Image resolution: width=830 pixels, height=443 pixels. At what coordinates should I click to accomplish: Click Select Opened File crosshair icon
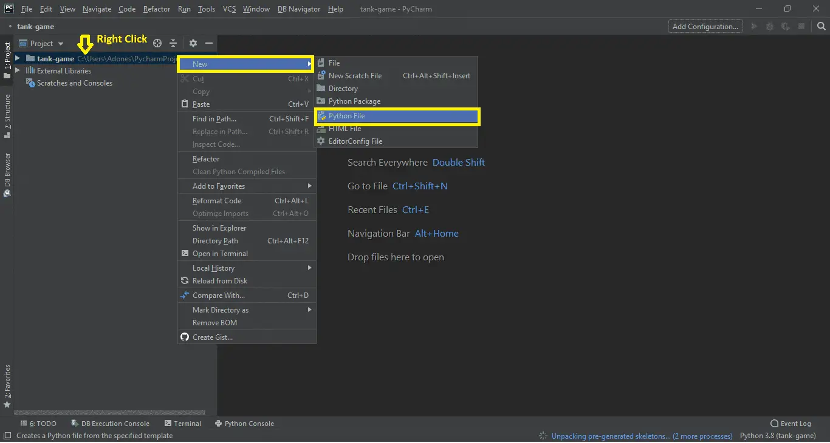tap(157, 43)
